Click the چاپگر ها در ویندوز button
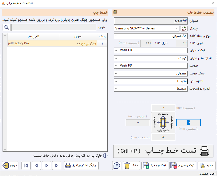 coord(81,166)
